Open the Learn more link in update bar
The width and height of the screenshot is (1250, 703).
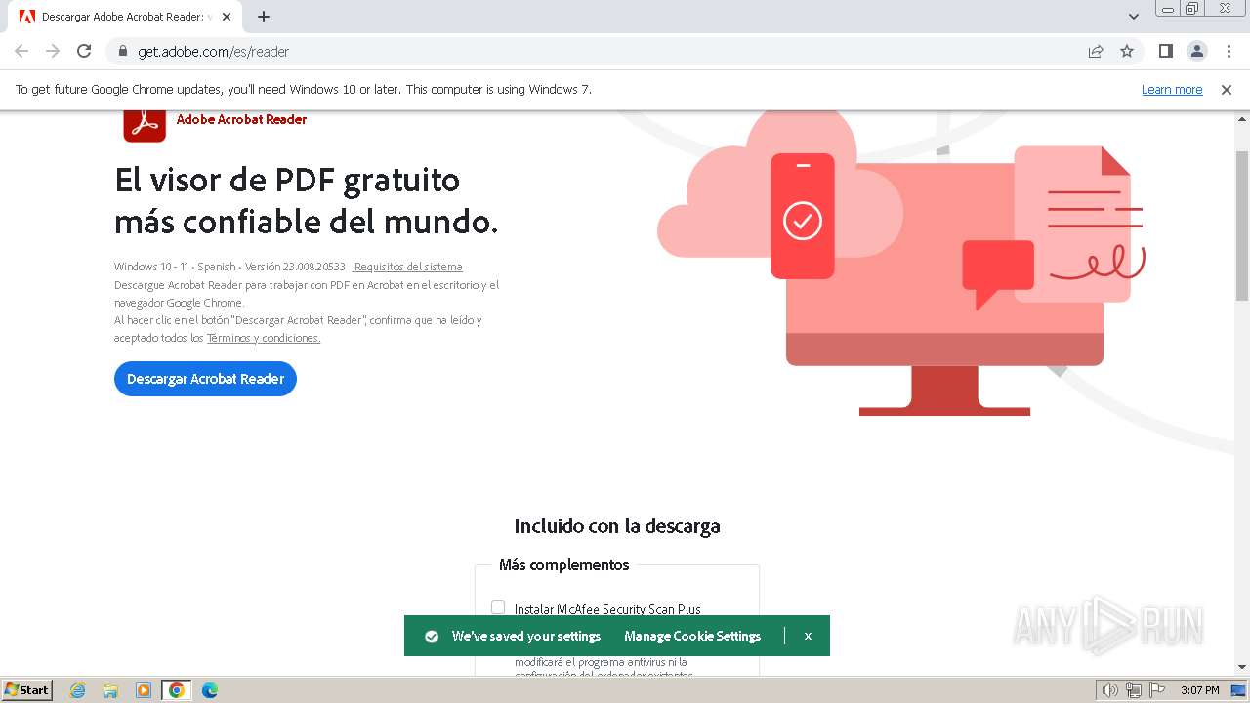[1172, 89]
